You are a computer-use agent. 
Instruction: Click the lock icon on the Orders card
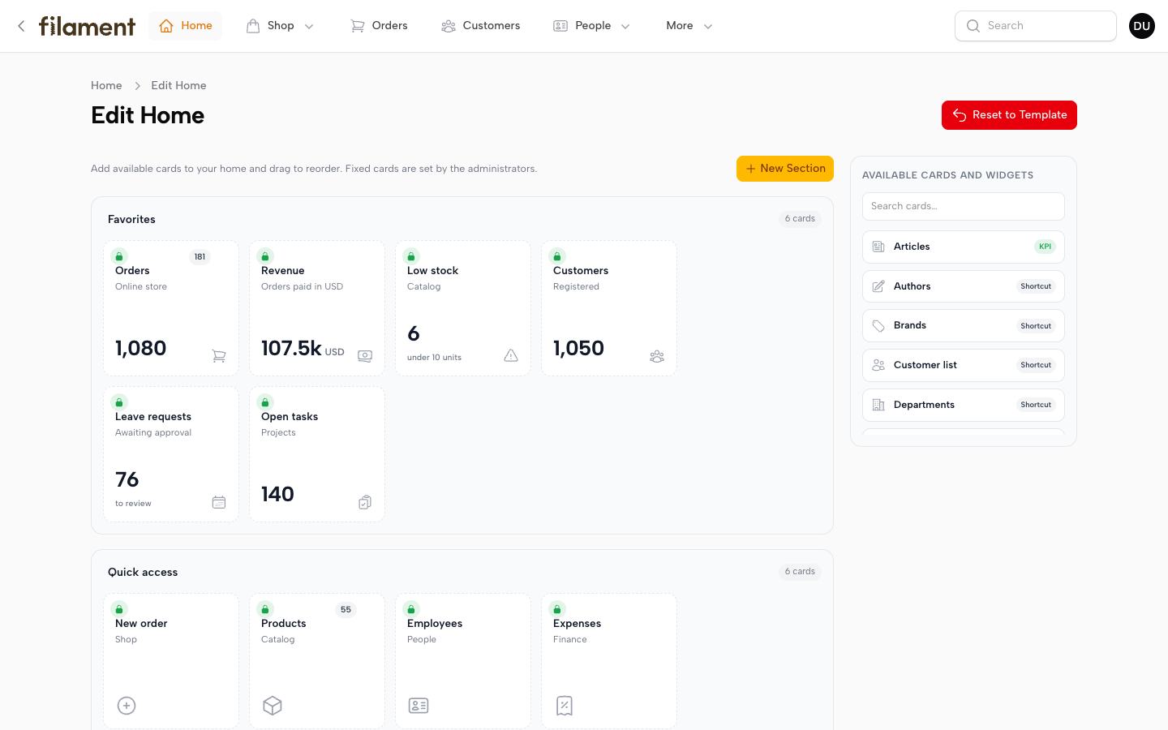[119, 256]
